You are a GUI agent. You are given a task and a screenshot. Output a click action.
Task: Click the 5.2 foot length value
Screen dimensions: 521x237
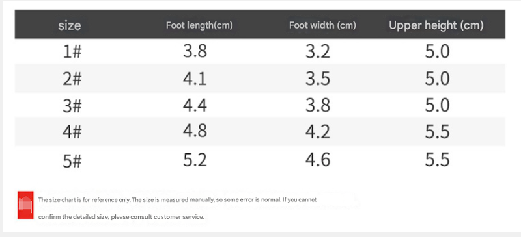(x=195, y=160)
